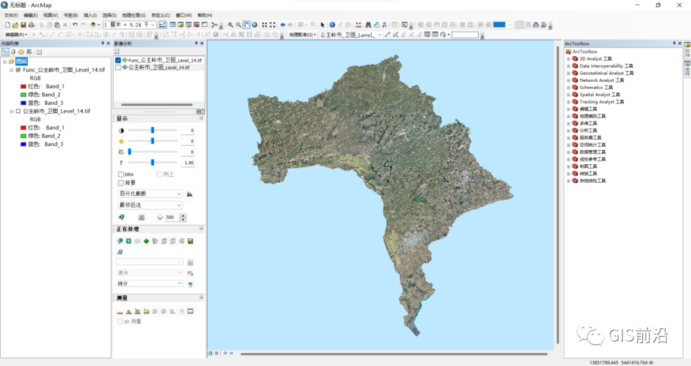
Task: Open the histogram stretch icon
Action: click(190, 194)
